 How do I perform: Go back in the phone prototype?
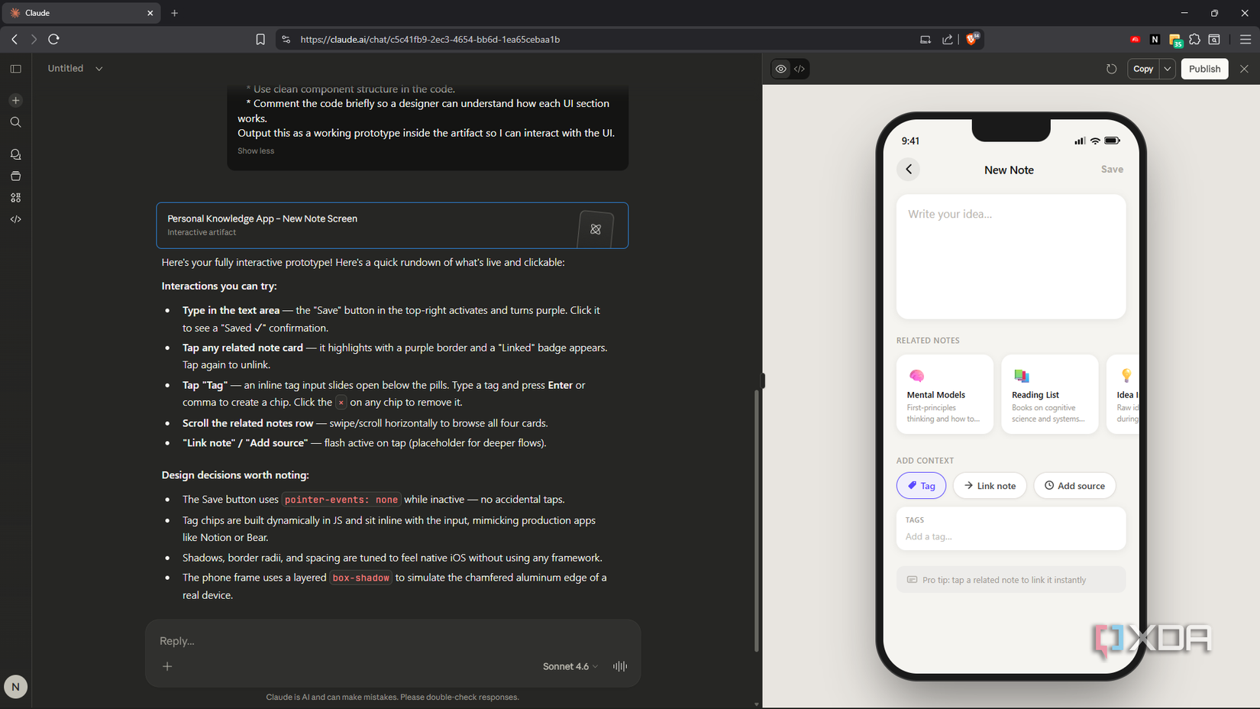909,170
